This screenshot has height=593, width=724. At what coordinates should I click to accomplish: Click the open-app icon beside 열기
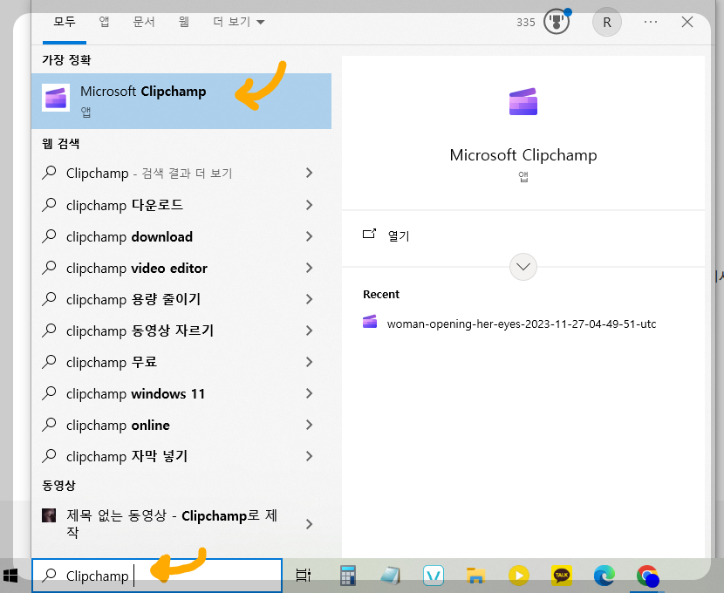click(x=369, y=234)
